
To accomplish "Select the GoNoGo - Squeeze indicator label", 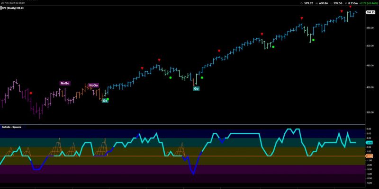I will (x=11, y=127).
